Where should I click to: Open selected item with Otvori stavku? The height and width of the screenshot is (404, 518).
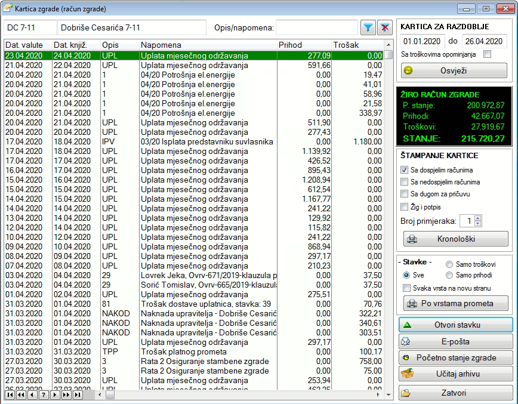pos(456,325)
